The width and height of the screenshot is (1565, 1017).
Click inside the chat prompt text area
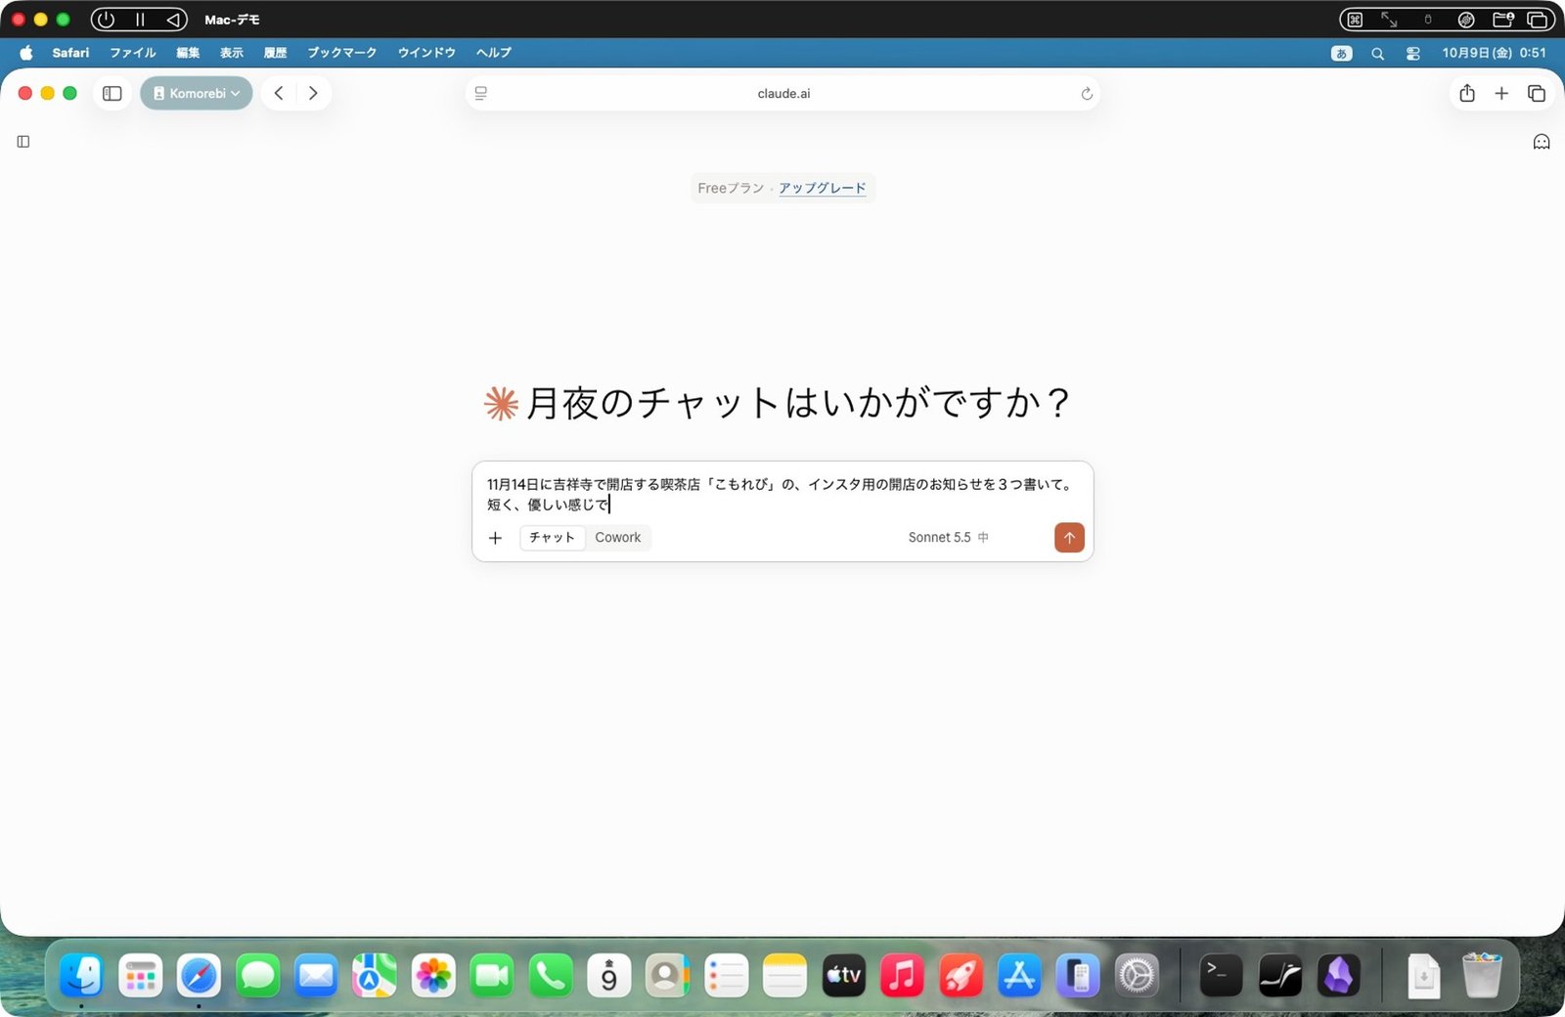[782, 494]
